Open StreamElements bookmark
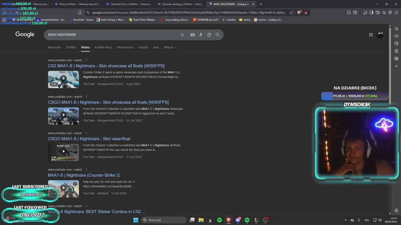This screenshot has width=401, height=225. click(51, 20)
